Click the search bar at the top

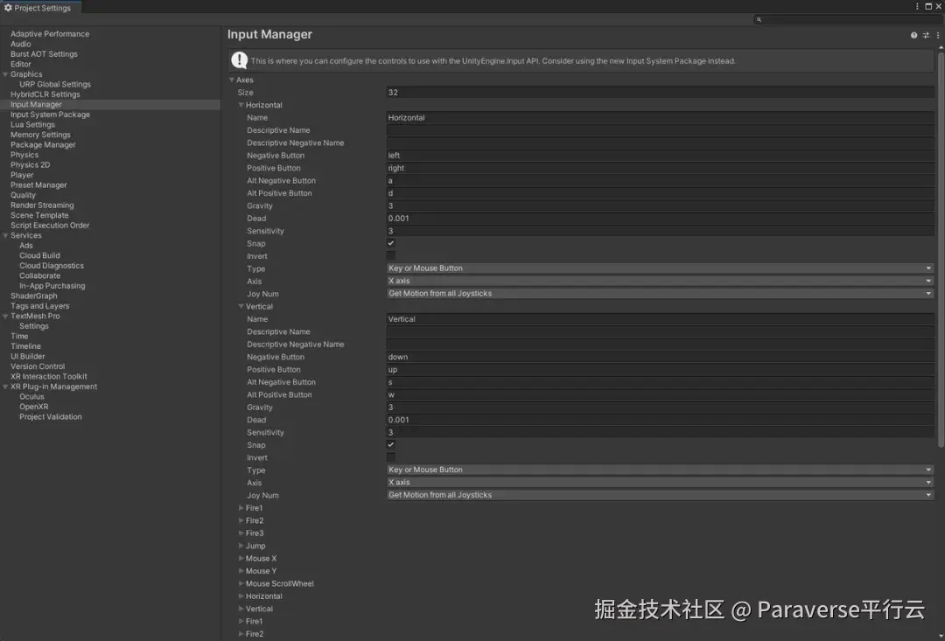[840, 18]
